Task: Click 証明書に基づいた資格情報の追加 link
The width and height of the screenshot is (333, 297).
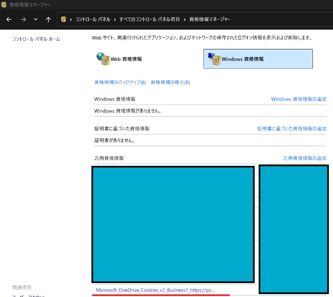Action: point(292,128)
